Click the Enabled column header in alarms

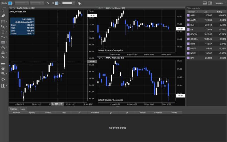click(x=16, y=112)
